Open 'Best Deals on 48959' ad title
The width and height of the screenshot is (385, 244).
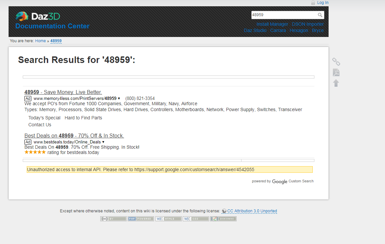pyautogui.click(x=74, y=136)
